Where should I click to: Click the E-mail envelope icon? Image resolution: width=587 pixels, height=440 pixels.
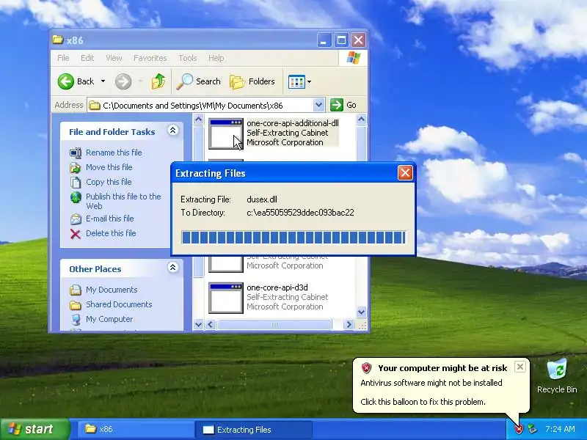[x=76, y=219]
